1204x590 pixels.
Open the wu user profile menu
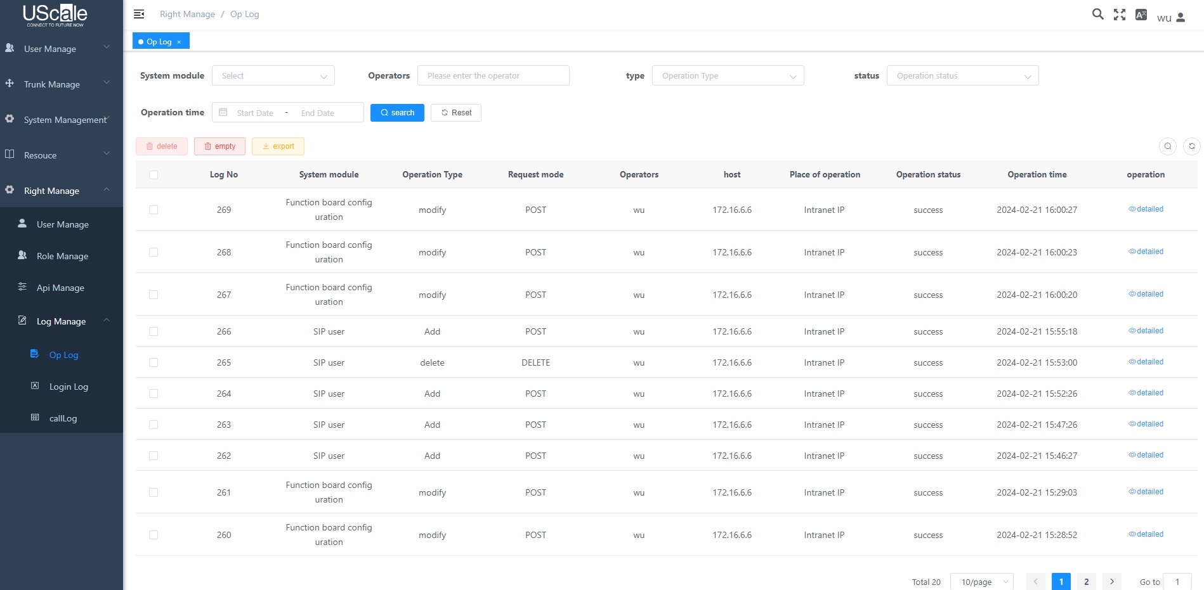click(1171, 18)
